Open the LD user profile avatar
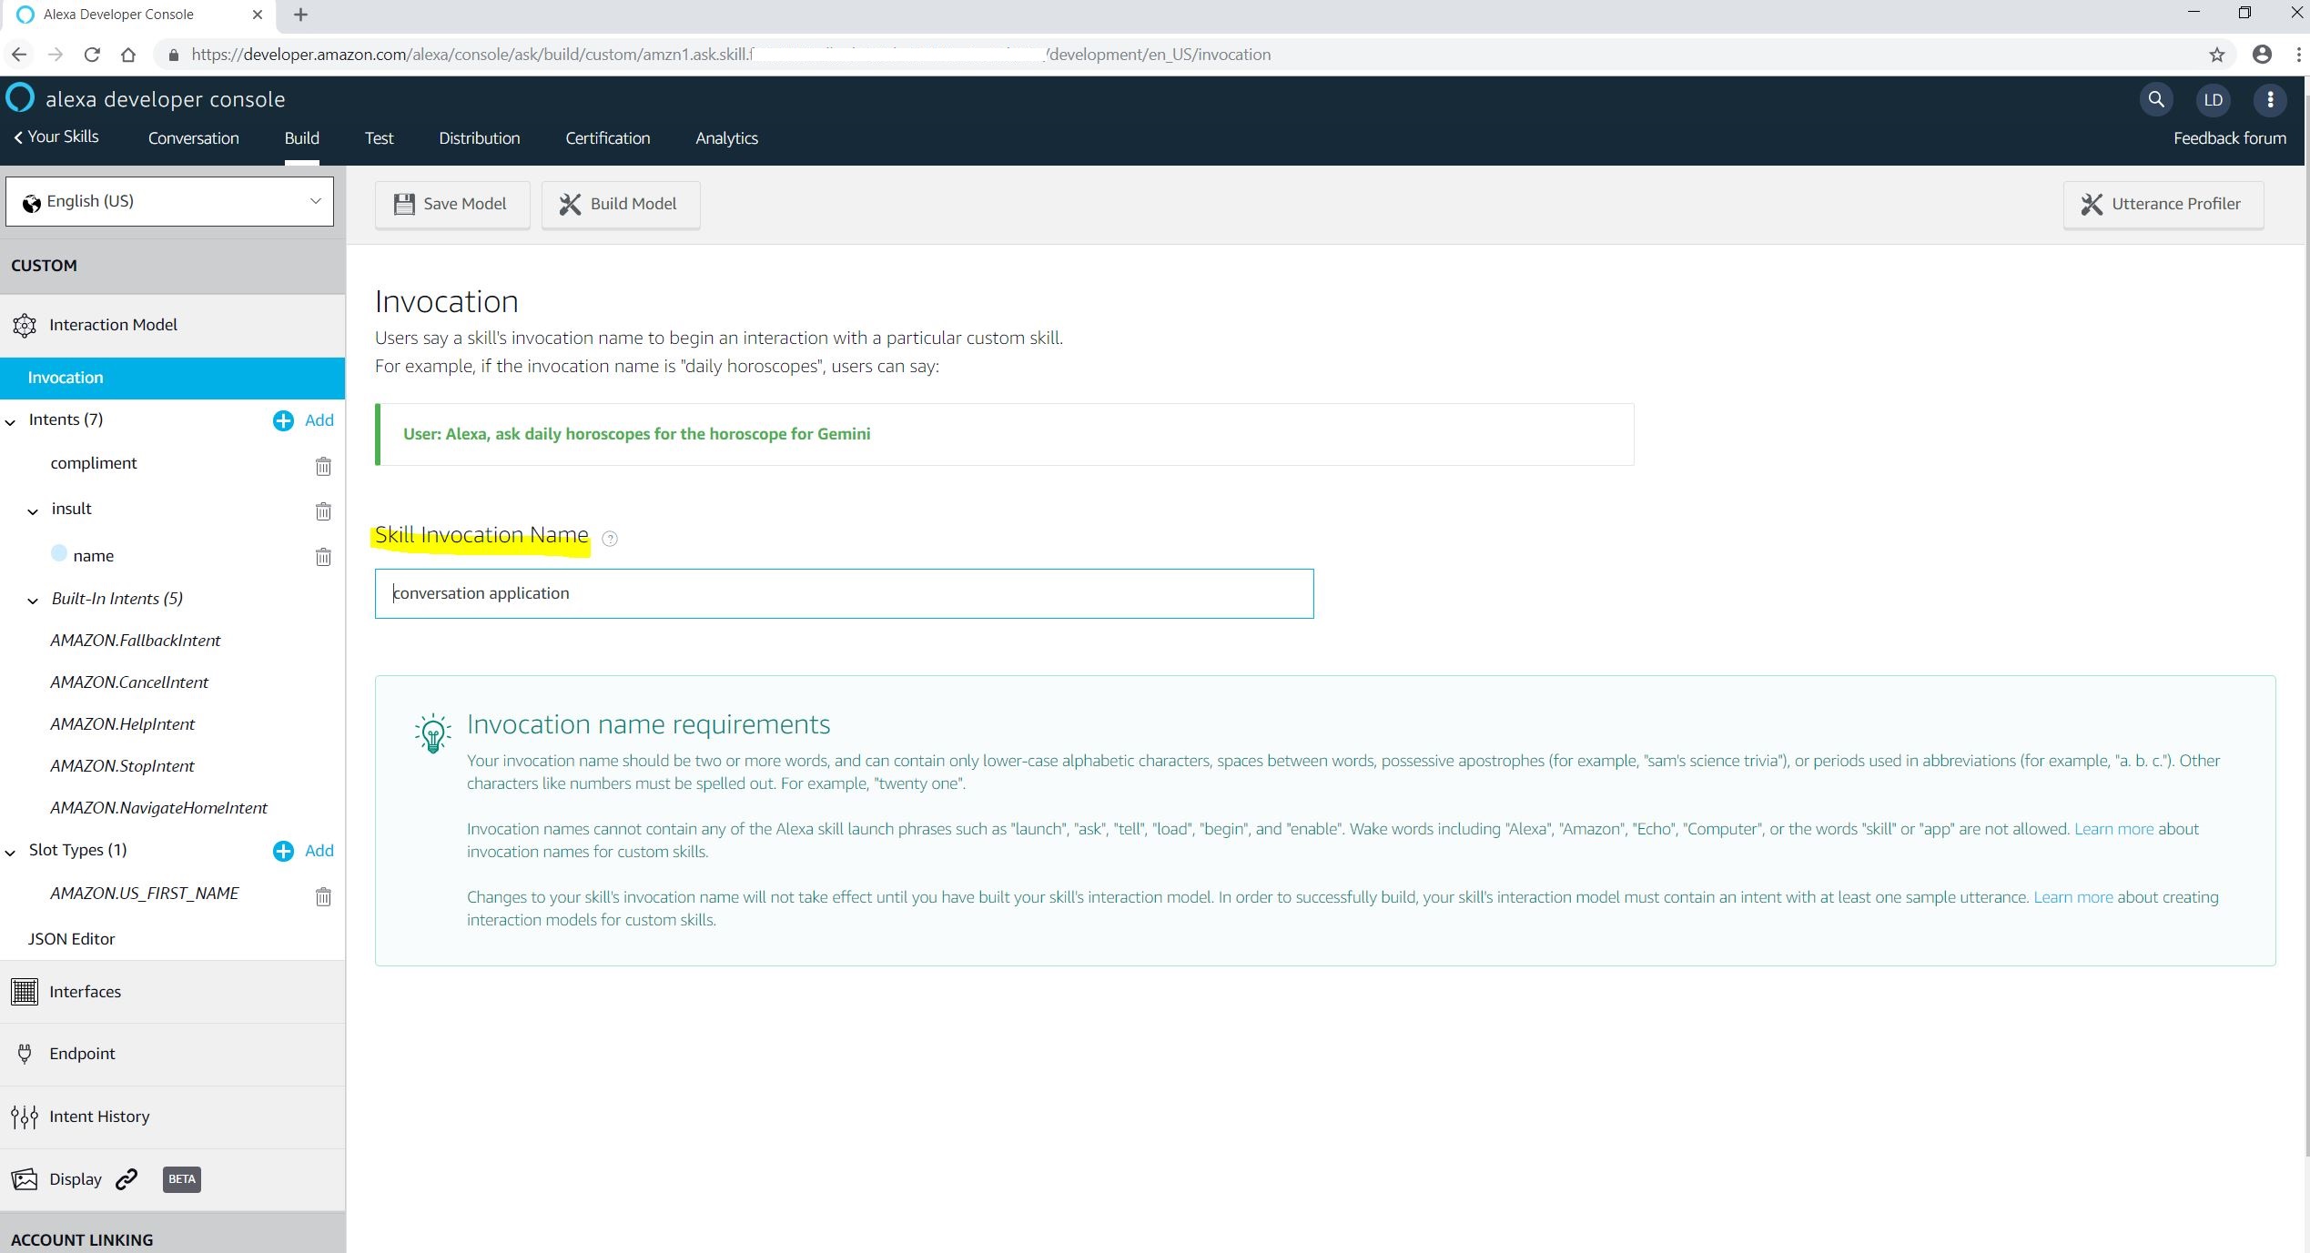 click(x=2213, y=99)
